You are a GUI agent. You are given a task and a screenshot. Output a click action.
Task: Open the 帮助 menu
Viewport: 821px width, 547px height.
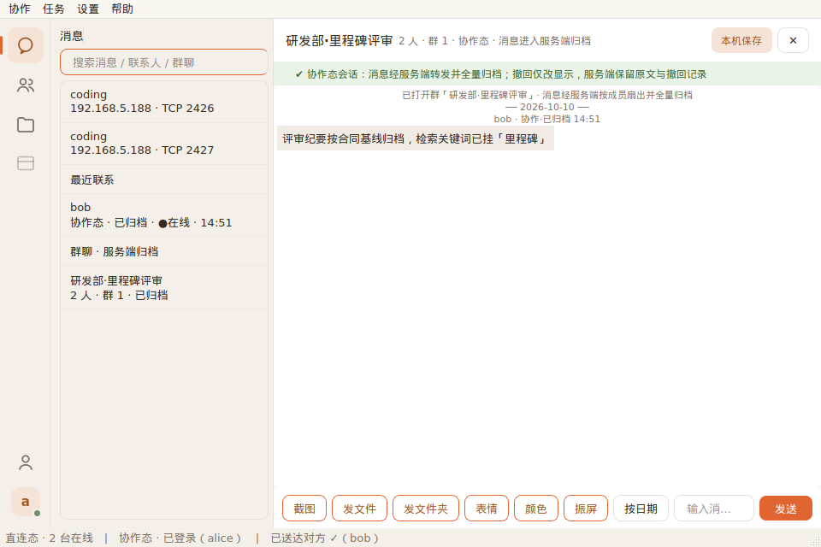tap(122, 9)
